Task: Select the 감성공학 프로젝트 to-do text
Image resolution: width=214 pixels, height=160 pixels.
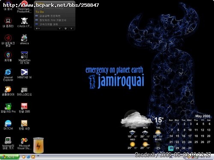Action: click(x=50, y=16)
